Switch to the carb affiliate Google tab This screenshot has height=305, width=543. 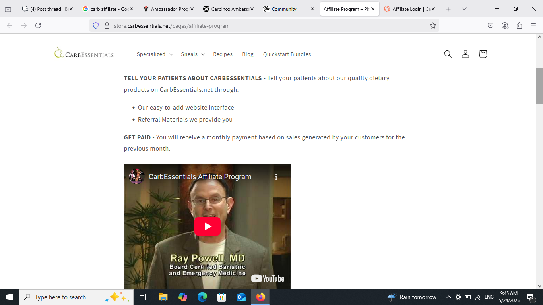pyautogui.click(x=107, y=9)
